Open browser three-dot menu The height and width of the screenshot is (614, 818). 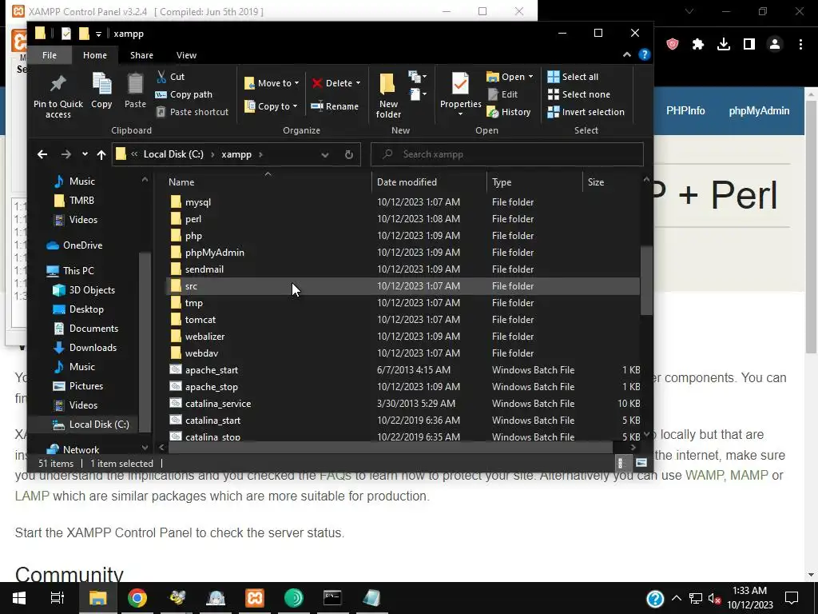[x=800, y=45]
